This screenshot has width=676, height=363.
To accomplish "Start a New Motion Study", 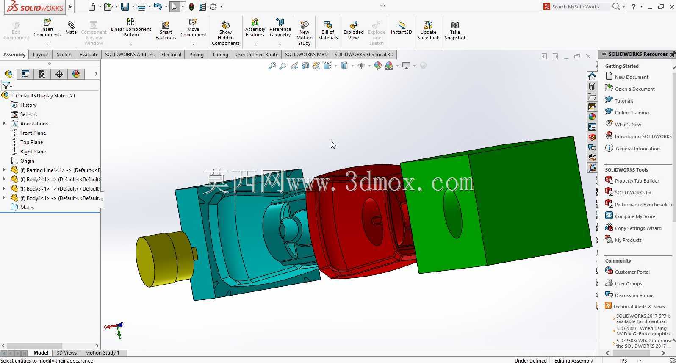I will pos(304,33).
